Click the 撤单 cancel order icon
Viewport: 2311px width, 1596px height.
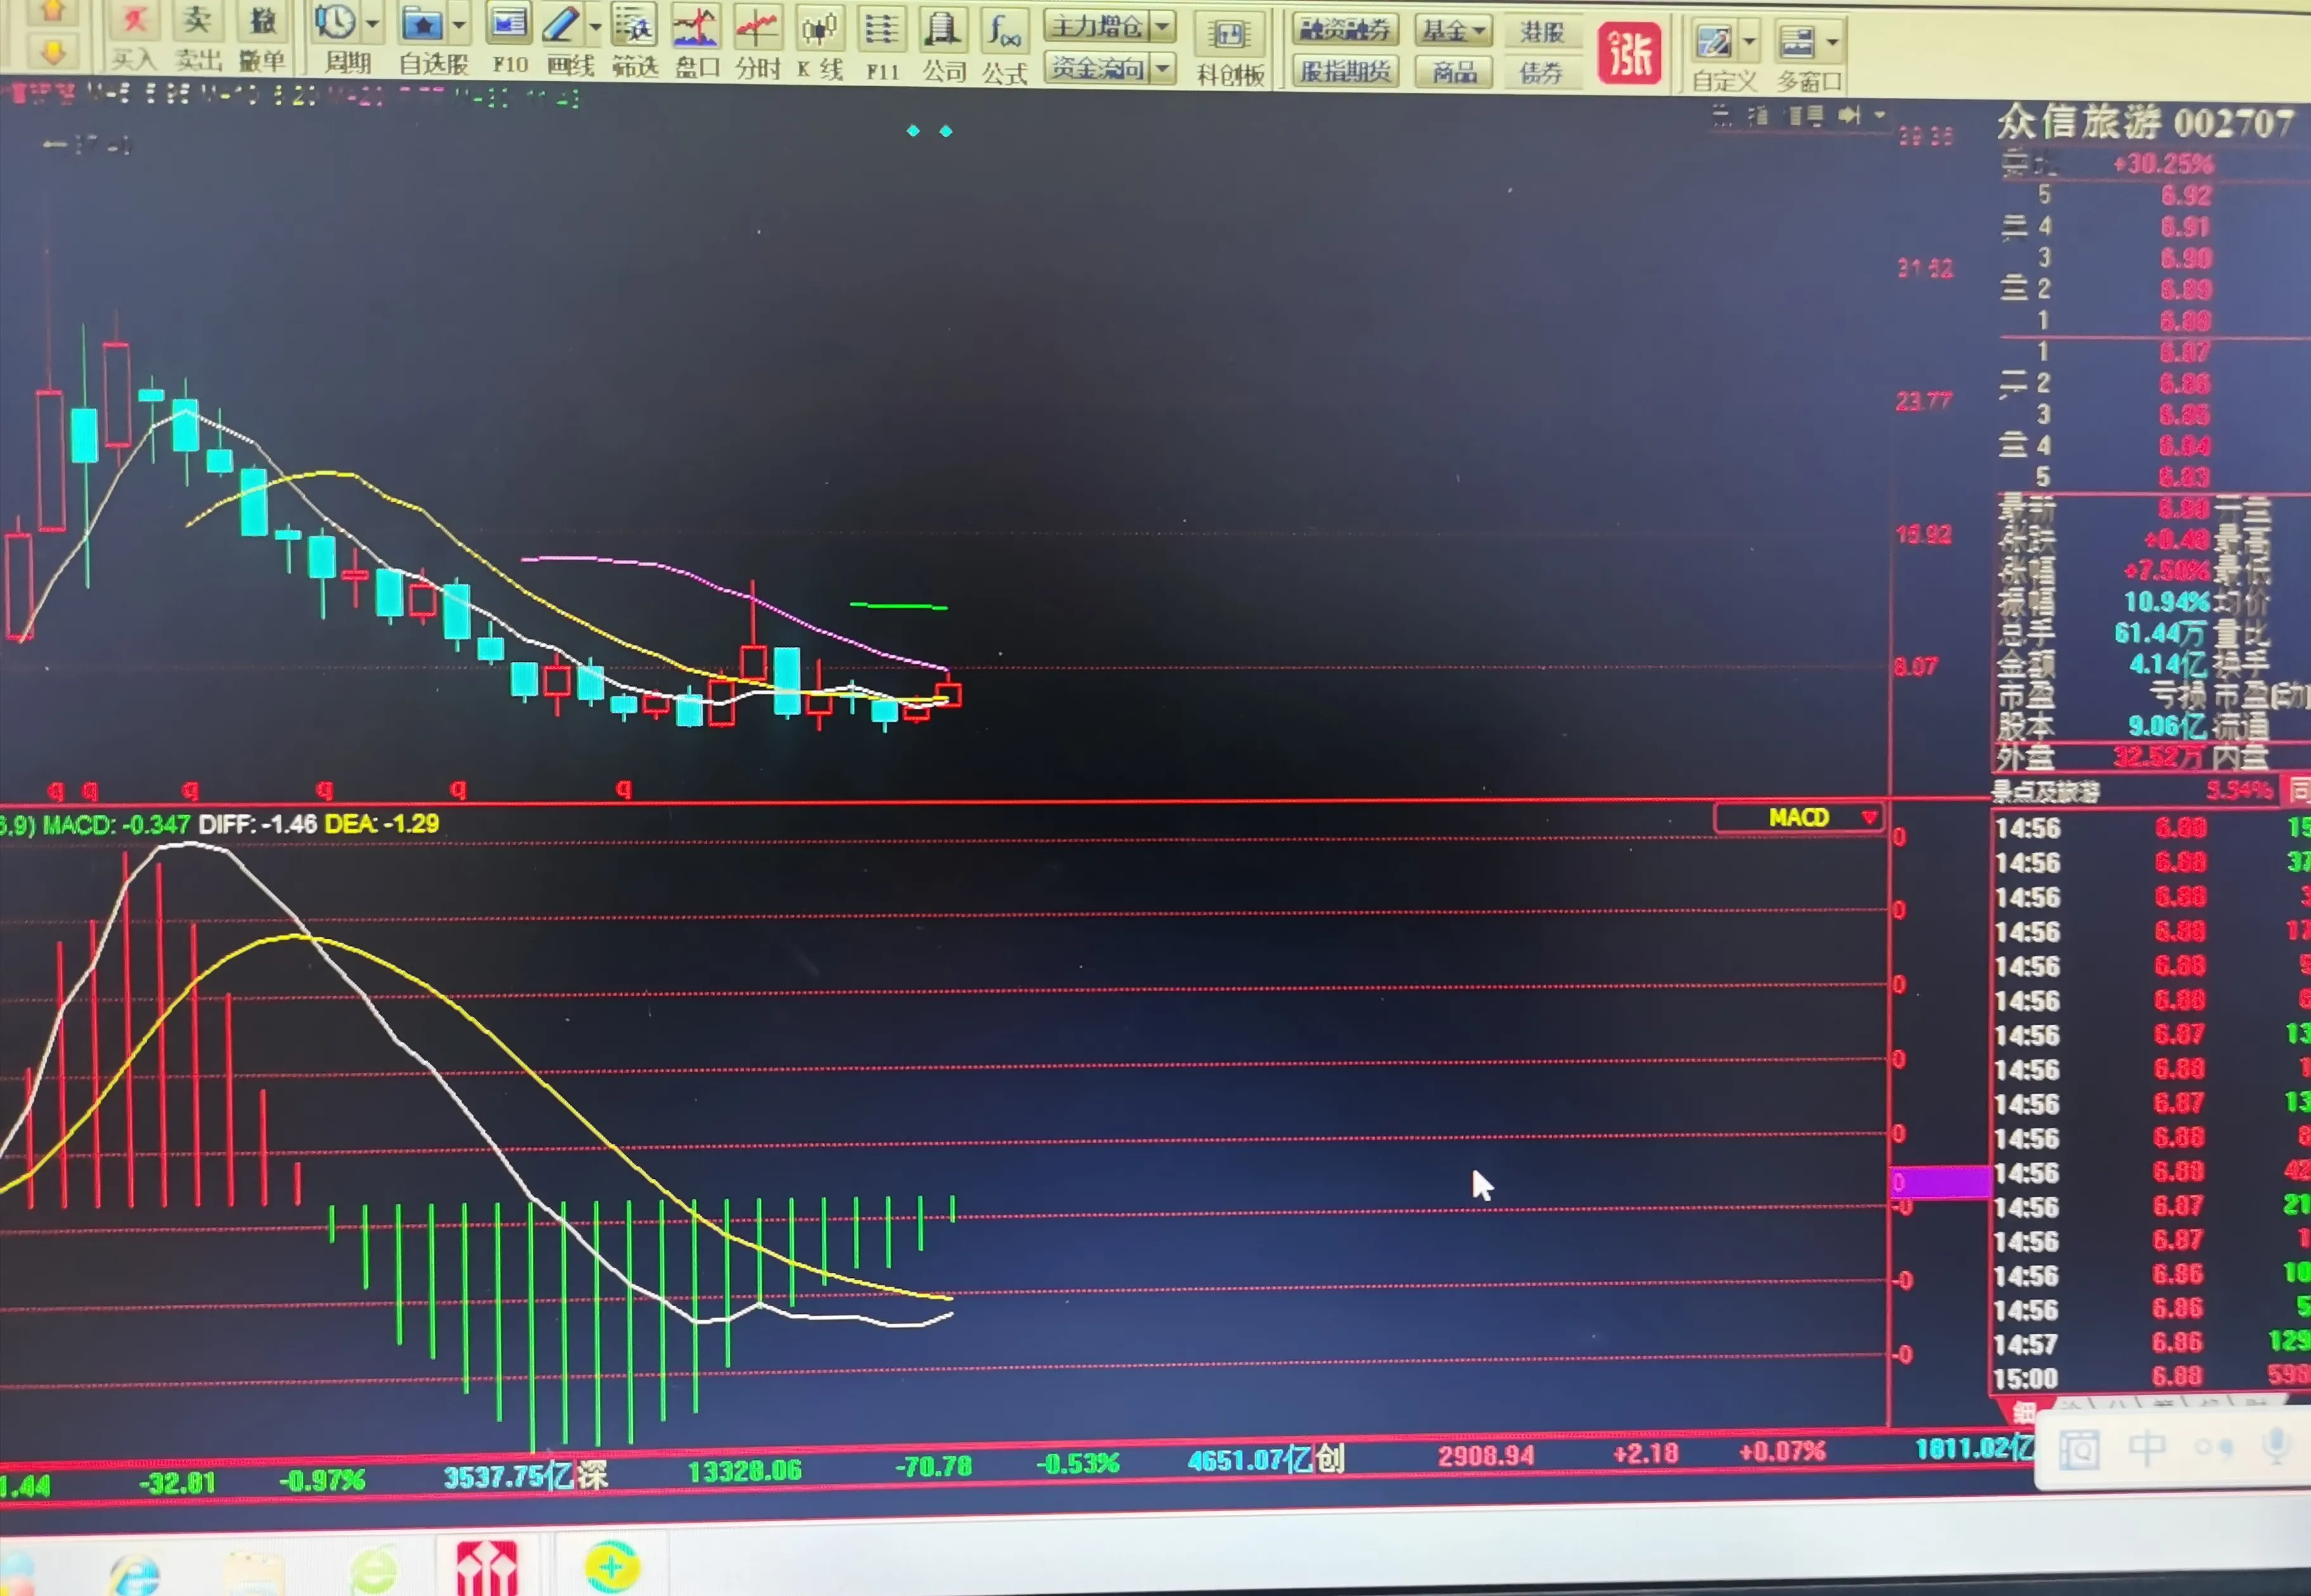(x=262, y=21)
